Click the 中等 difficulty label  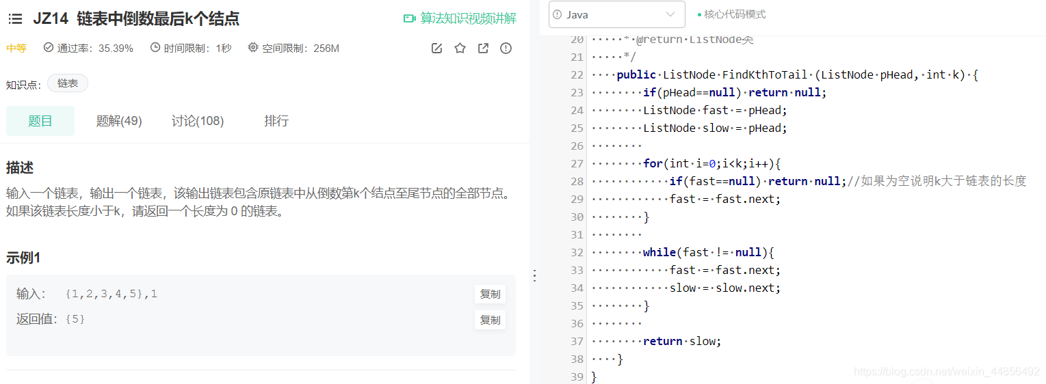click(x=16, y=49)
